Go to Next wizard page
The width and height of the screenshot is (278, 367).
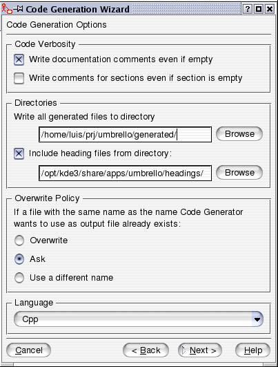point(200,350)
